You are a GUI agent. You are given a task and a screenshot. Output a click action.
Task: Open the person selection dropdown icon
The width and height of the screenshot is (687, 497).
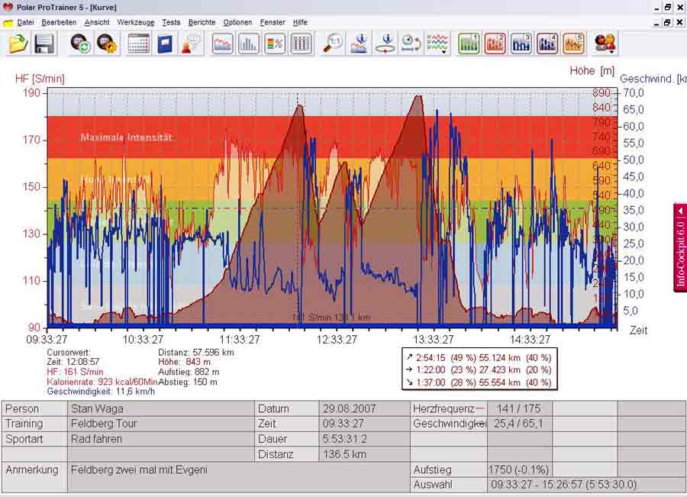coord(605,44)
